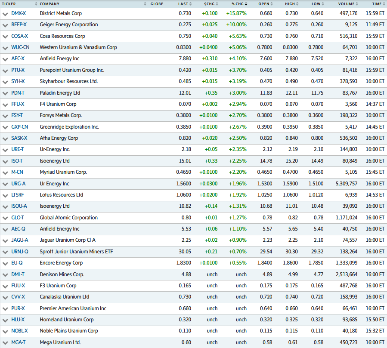Open the MGA-T ticker link
The width and height of the screenshot is (387, 348).
coord(18,342)
